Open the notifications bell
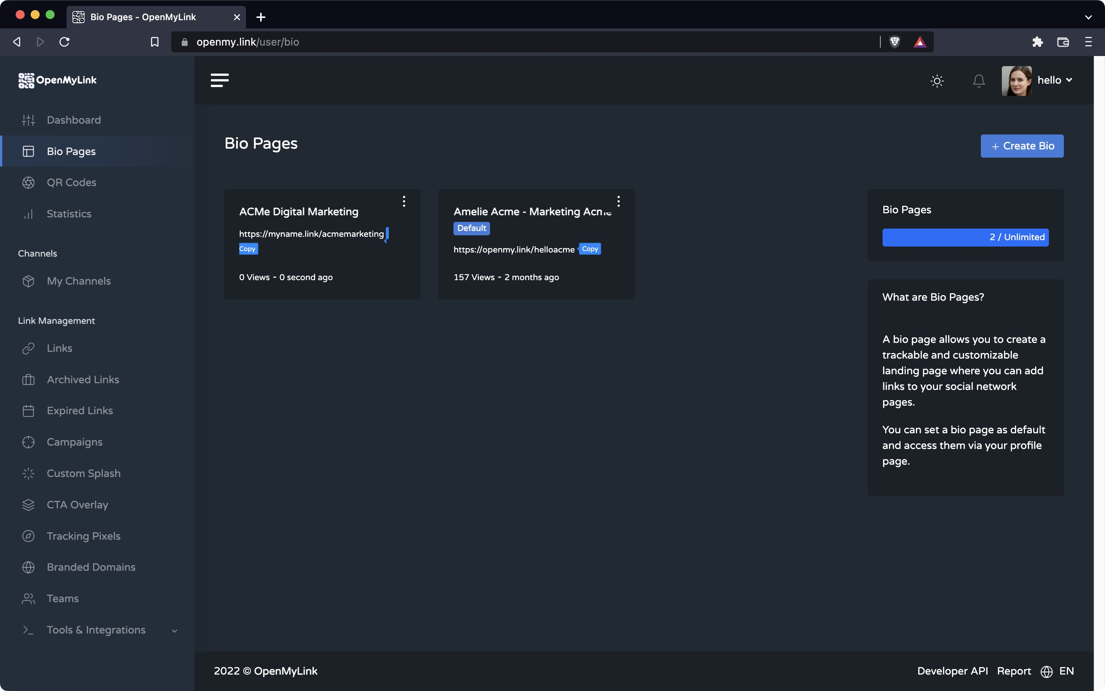This screenshot has width=1105, height=691. pyautogui.click(x=978, y=81)
